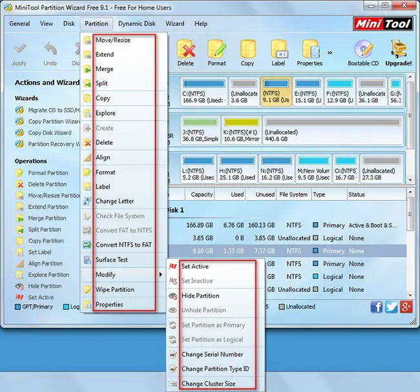Image resolution: width=420 pixels, height=392 pixels.
Task: Click the File System column header
Action: [293, 194]
